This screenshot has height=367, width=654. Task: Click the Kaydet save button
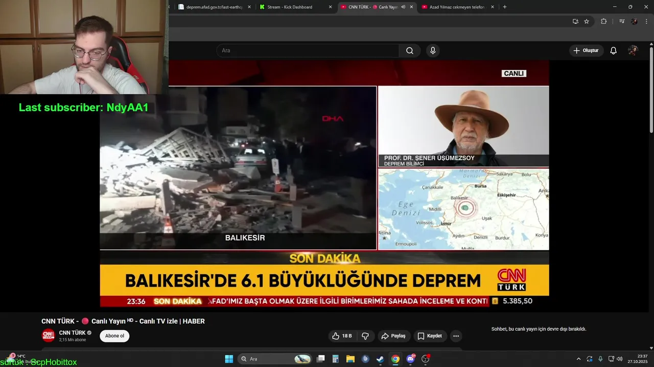point(430,336)
